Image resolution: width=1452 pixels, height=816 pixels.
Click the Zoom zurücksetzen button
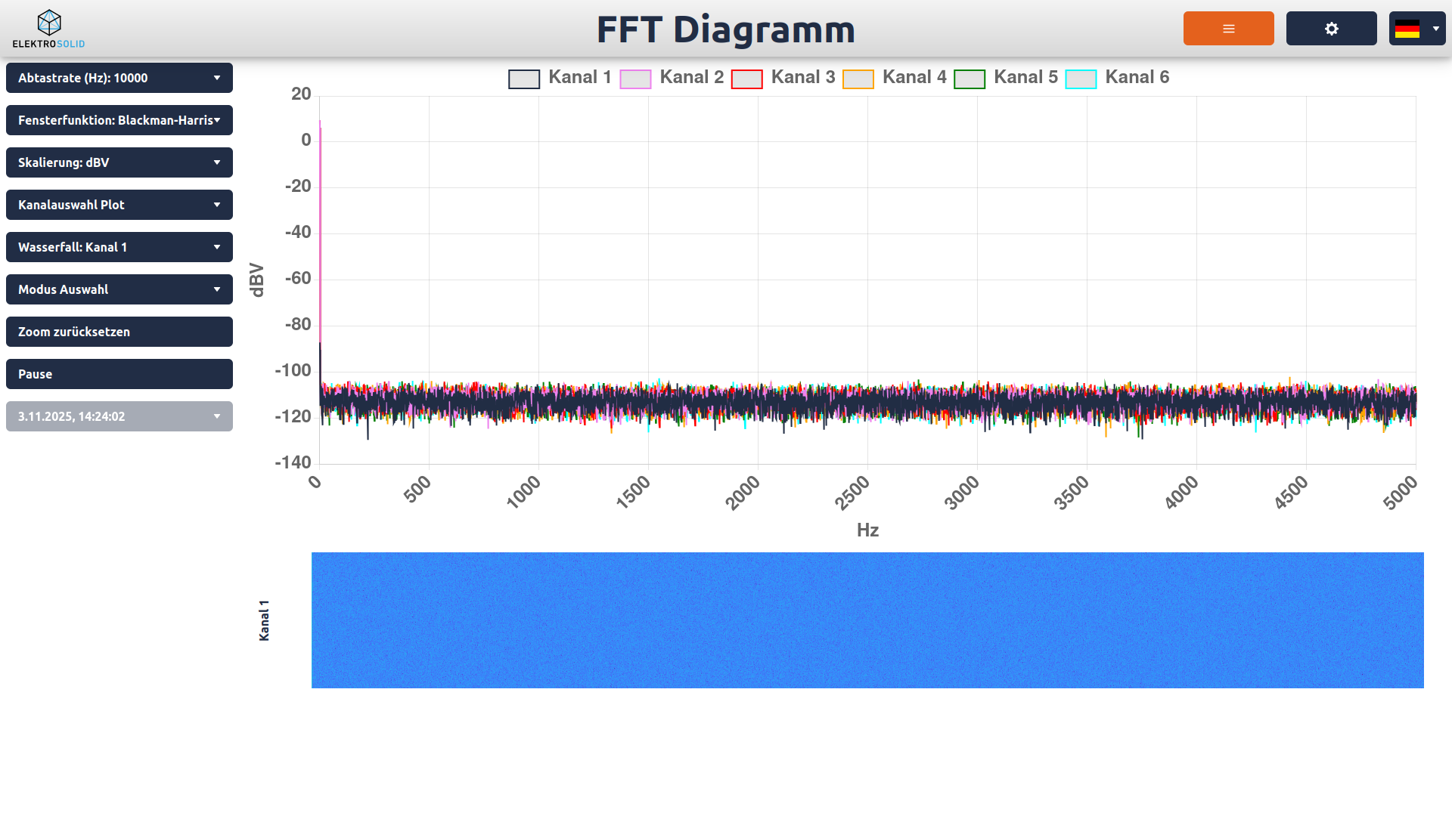119,332
